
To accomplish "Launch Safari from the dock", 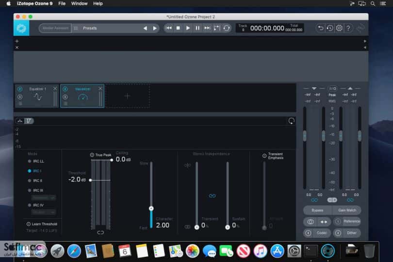I will [x=74, y=251].
